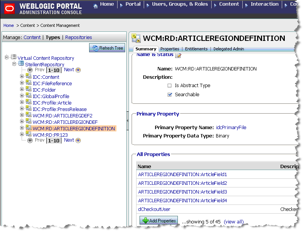Viewport: 303px width, 231px height.
Task: Click the large type icon beside the page title
Action: (x=136, y=38)
